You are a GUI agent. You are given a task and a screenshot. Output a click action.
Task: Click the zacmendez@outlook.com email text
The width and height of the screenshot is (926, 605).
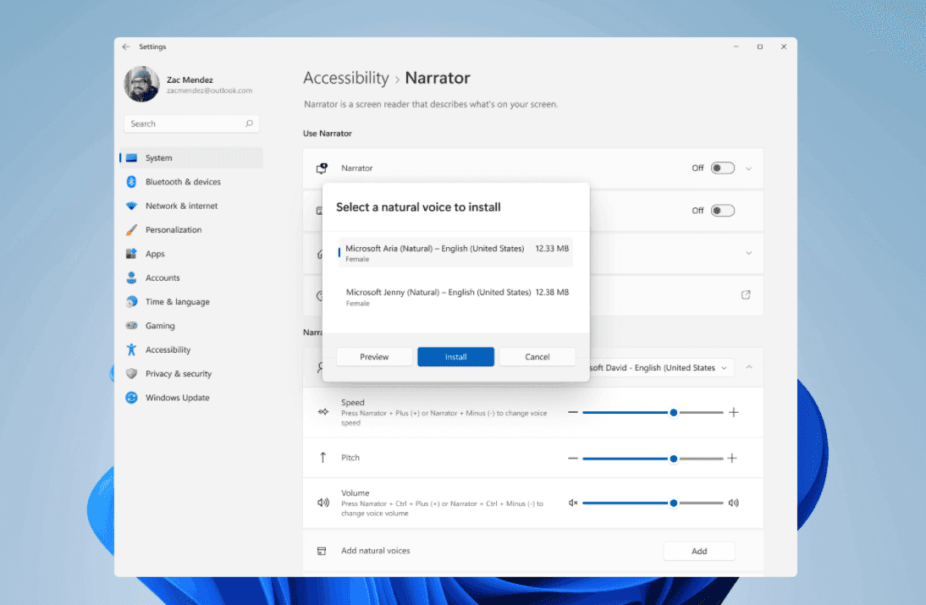[210, 91]
